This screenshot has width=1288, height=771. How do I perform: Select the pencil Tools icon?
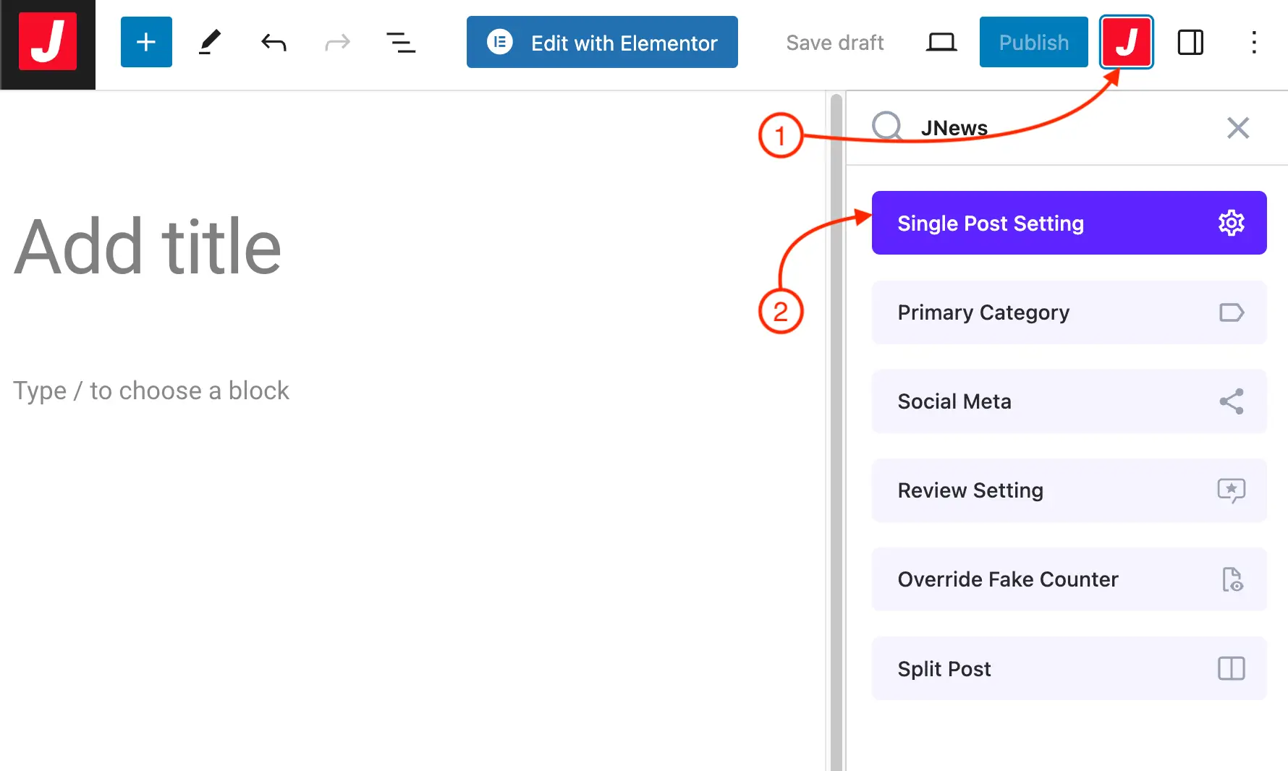[x=209, y=43]
